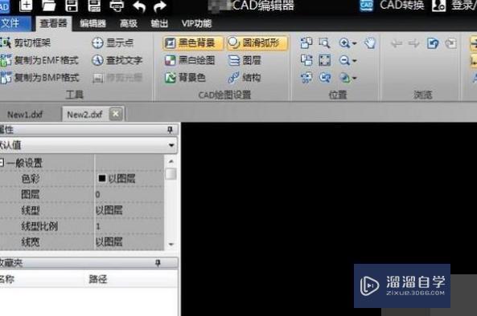Click the 图层 value 0 cell

[130, 194]
